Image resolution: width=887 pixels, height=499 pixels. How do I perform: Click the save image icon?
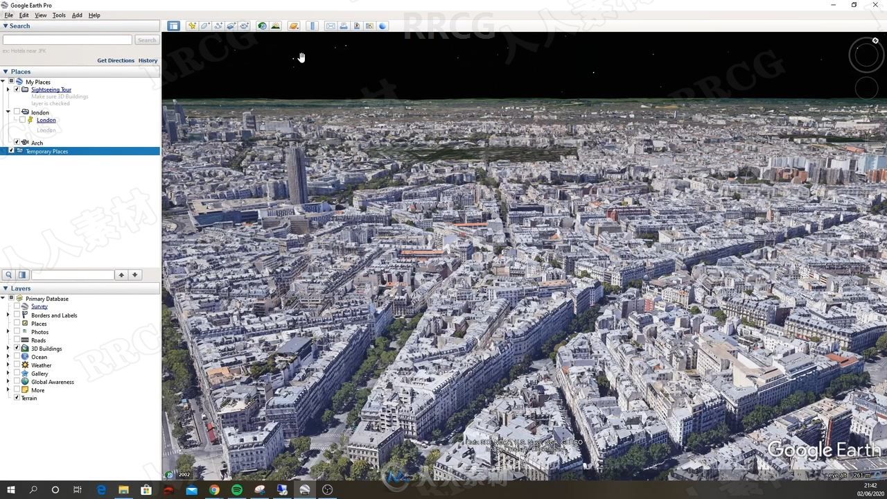(357, 26)
